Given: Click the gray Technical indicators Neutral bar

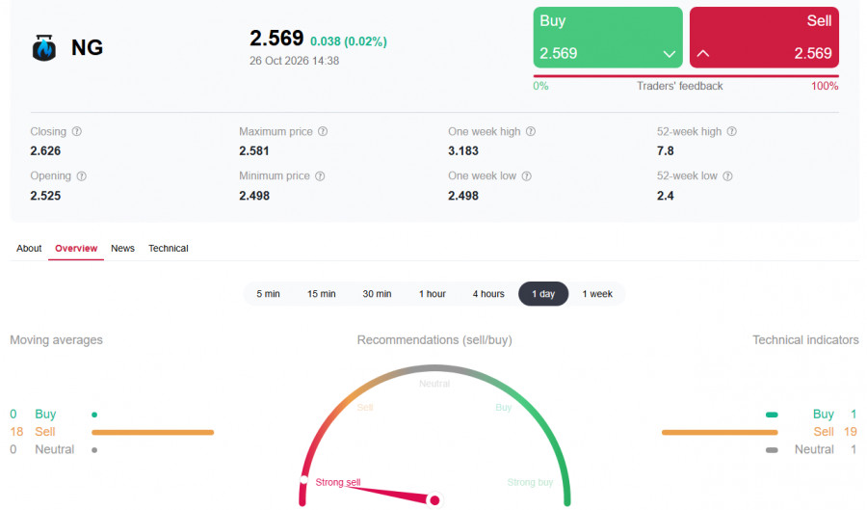Looking at the screenshot, I should tap(772, 450).
